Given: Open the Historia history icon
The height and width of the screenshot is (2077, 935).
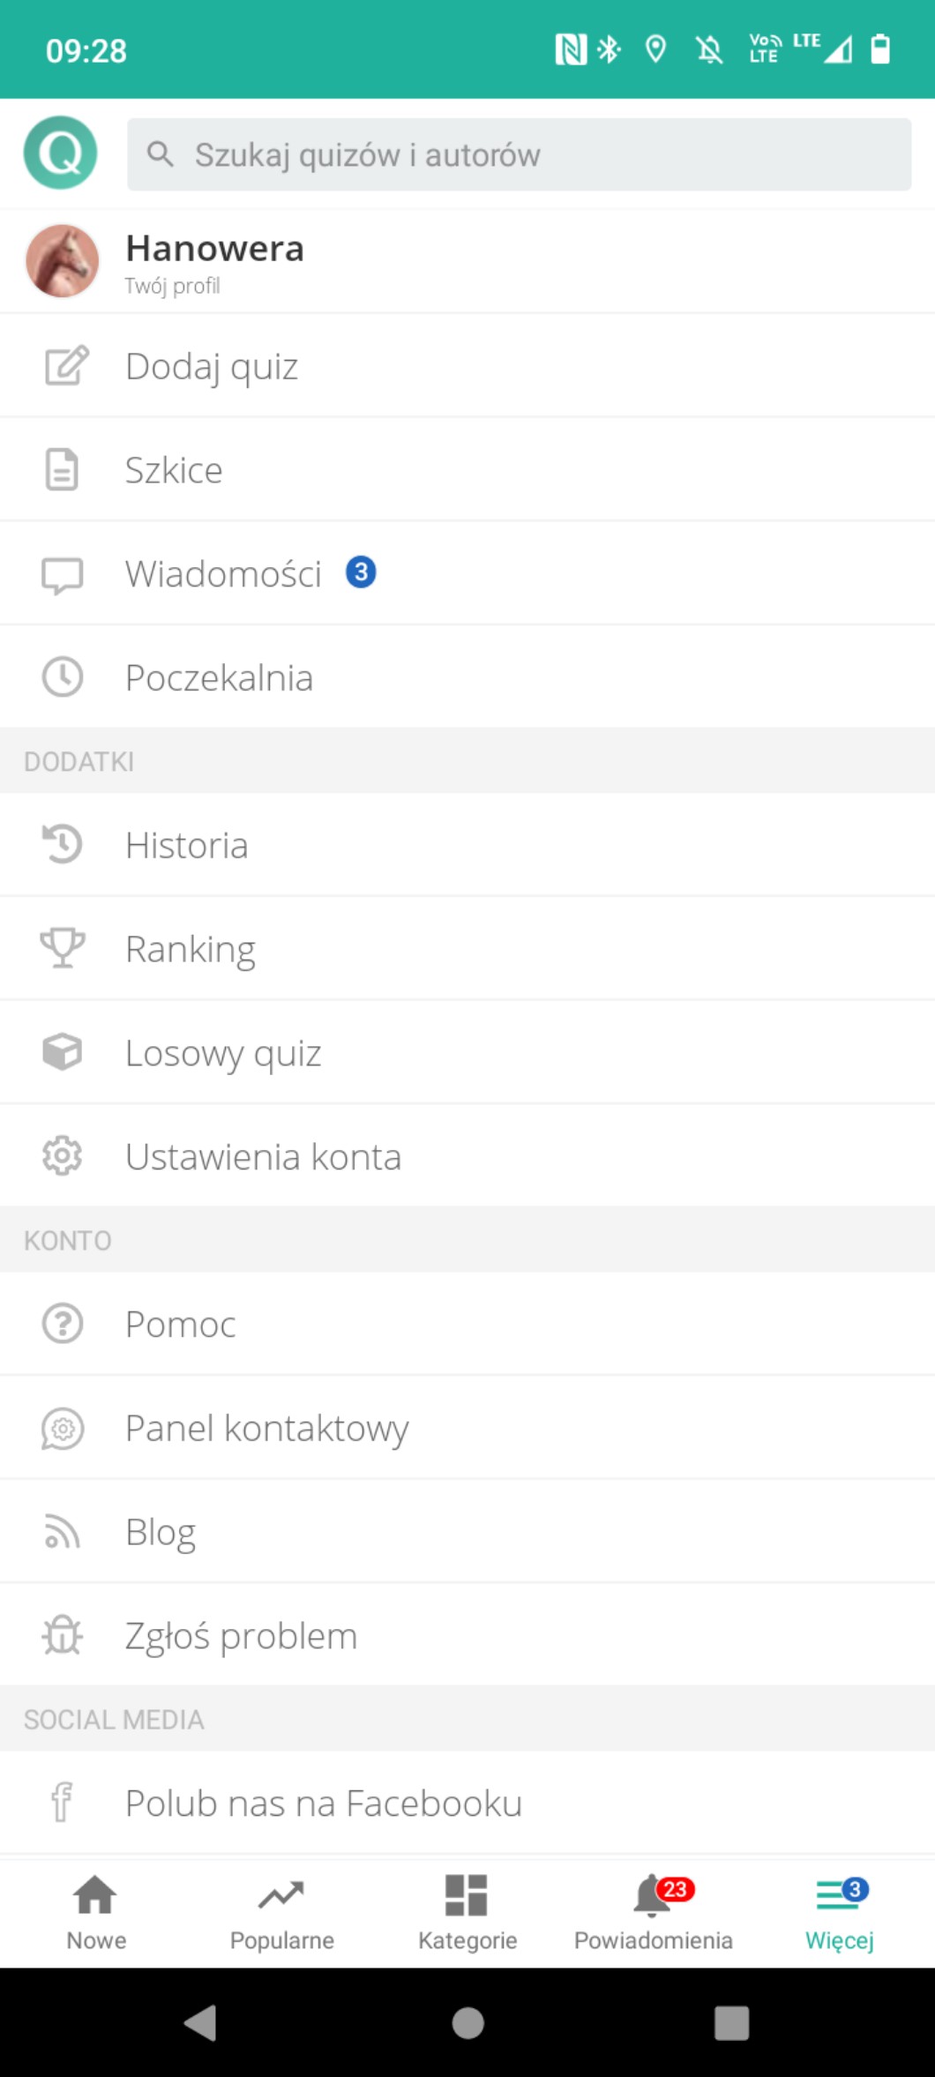Looking at the screenshot, I should click(62, 844).
